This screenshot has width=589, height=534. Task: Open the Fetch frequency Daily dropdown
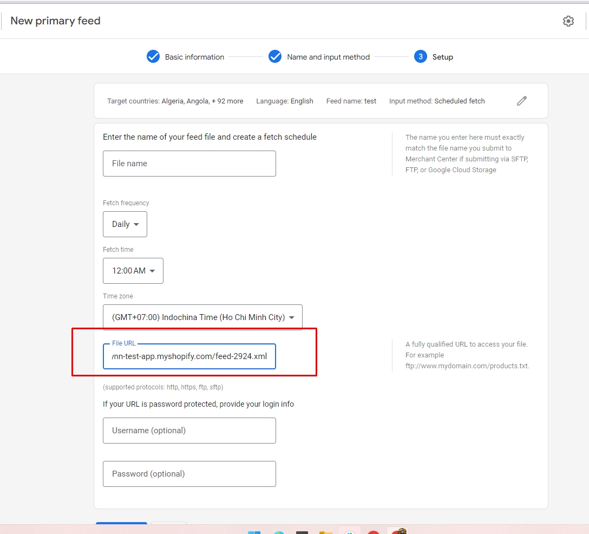125,224
